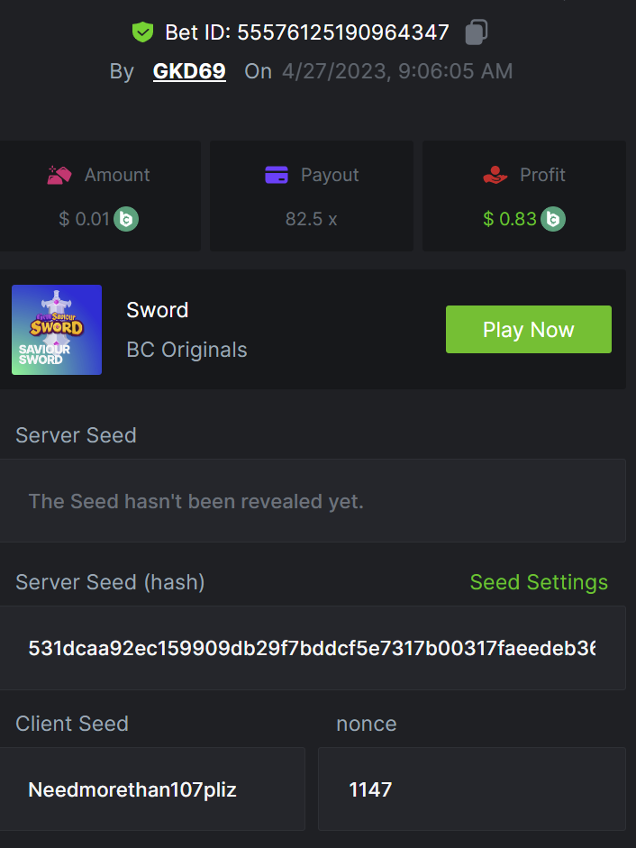Click the nonce field showing 1147
This screenshot has height=848, width=636.
[x=471, y=789]
